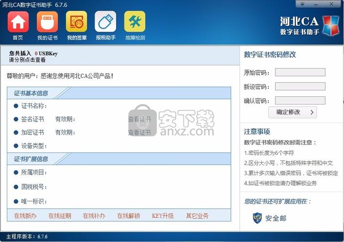Viewport: 344px width, 242px height.
Task: Open the 我的证书 certificate icon
Action: point(47,22)
